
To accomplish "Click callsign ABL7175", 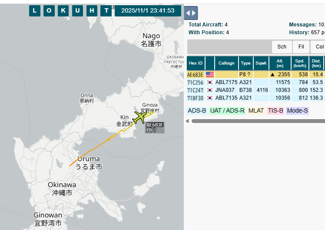I will coord(226,82).
